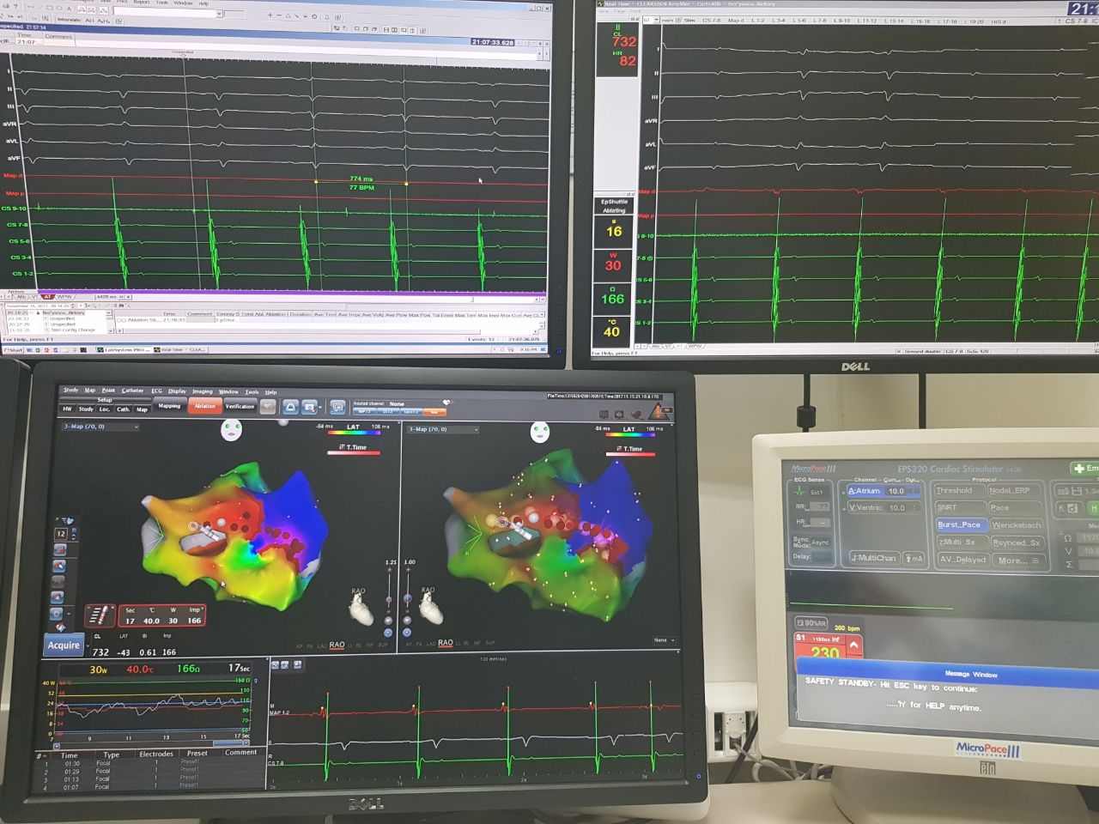
Task: Click the left pane head orientation icon
Action: [x=232, y=431]
